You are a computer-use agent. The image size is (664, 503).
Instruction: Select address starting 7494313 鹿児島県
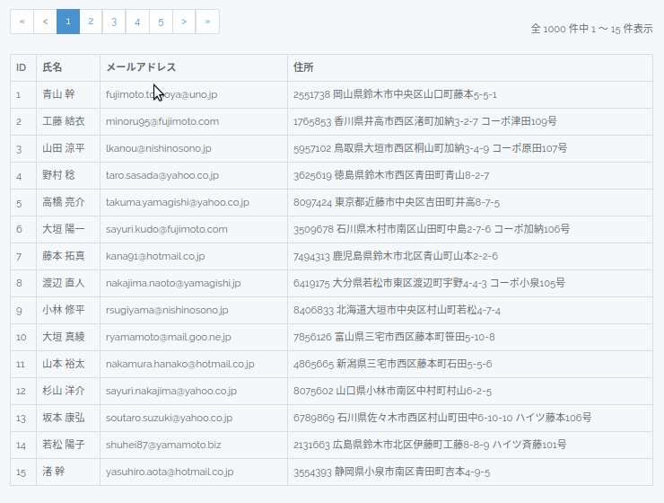tap(396, 256)
